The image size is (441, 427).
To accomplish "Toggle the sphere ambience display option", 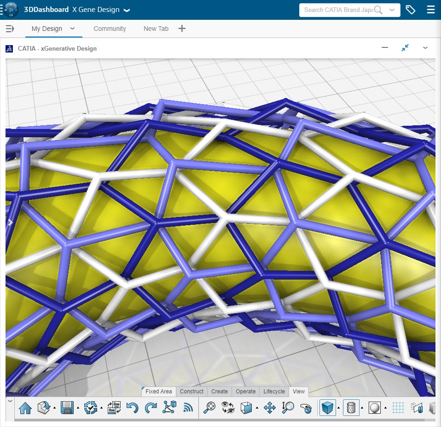I will coord(374,408).
